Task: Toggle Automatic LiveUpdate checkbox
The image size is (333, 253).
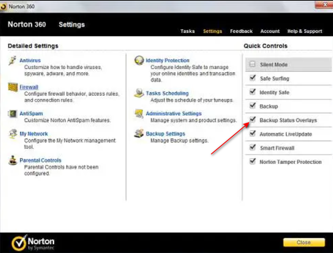Action: click(x=252, y=133)
